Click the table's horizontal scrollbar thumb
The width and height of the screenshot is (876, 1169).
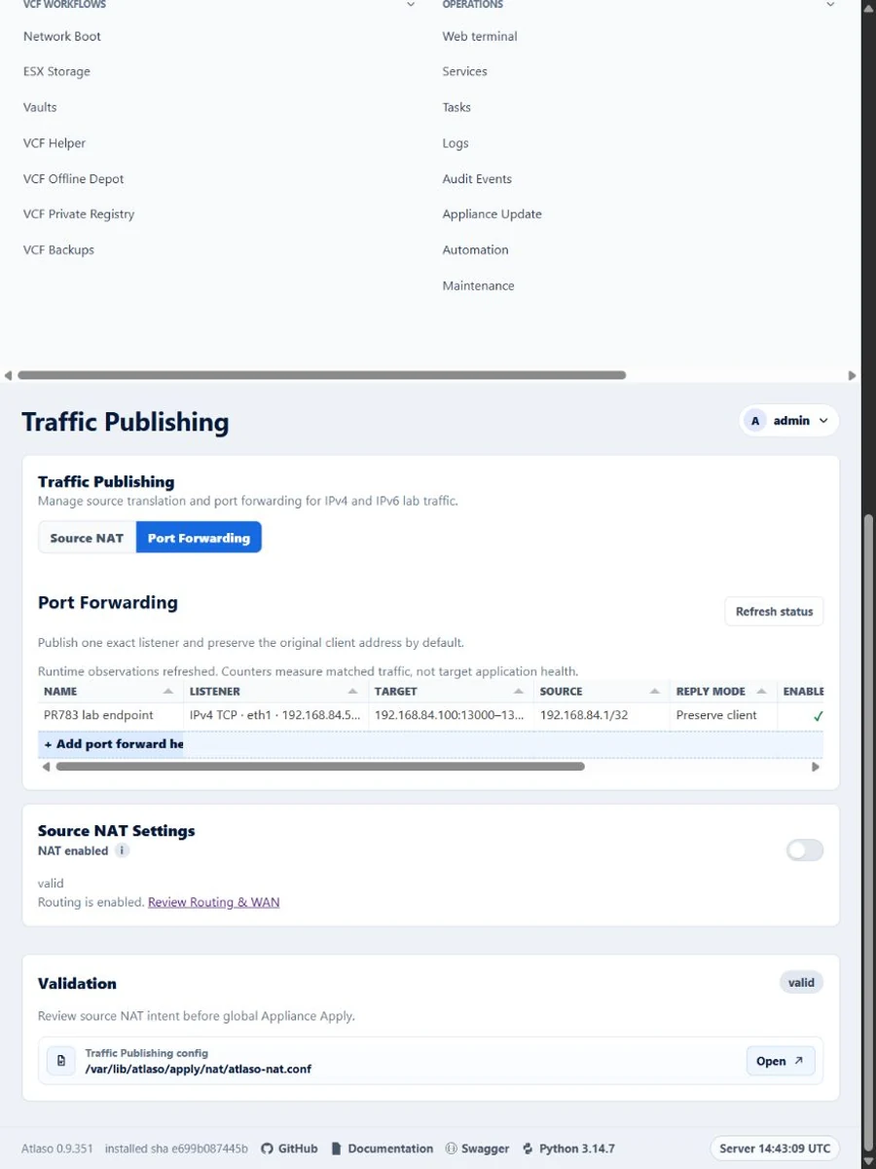coord(320,767)
